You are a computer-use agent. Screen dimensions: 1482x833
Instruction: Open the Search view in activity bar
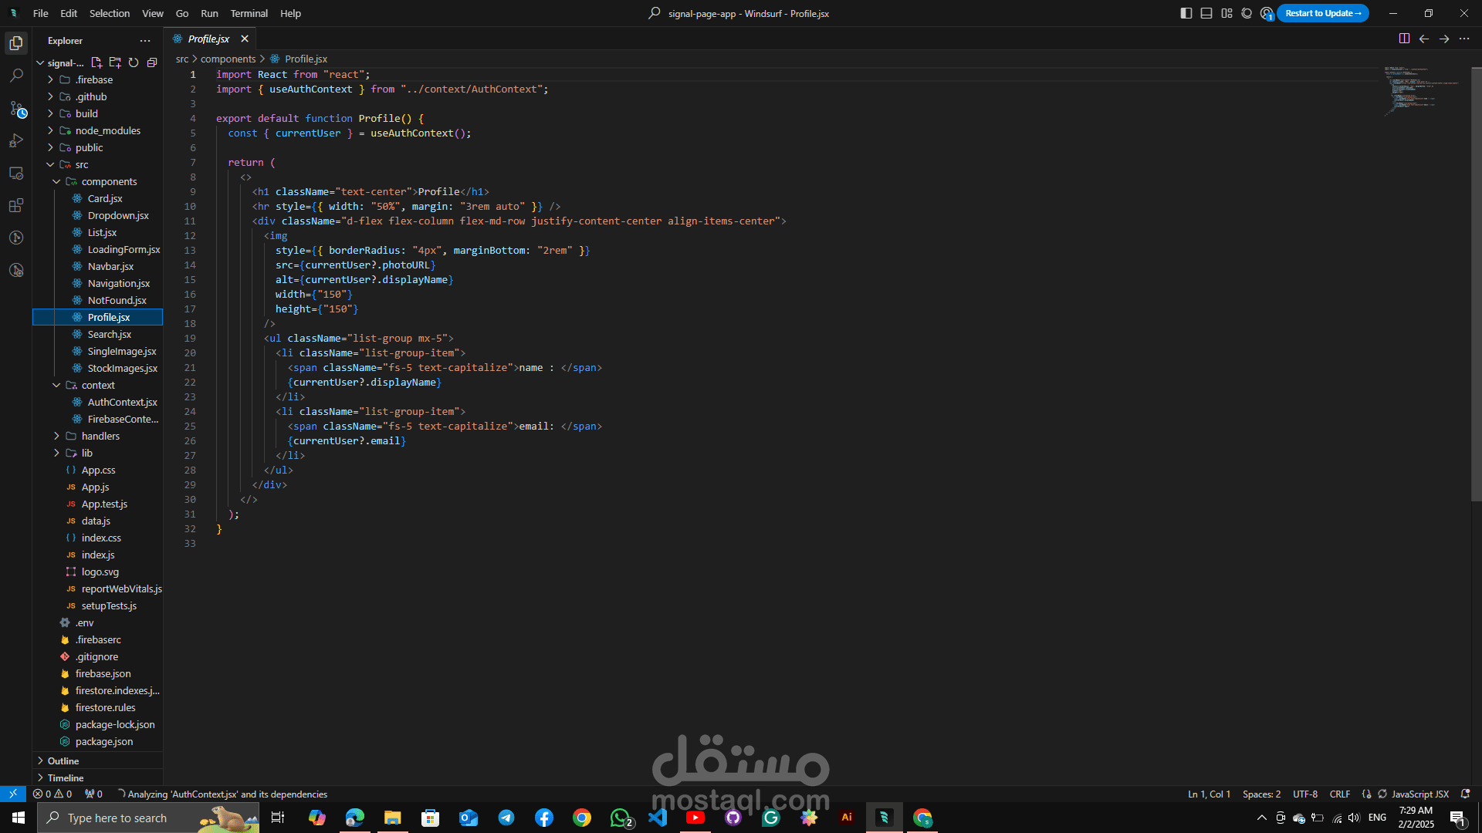pyautogui.click(x=16, y=76)
